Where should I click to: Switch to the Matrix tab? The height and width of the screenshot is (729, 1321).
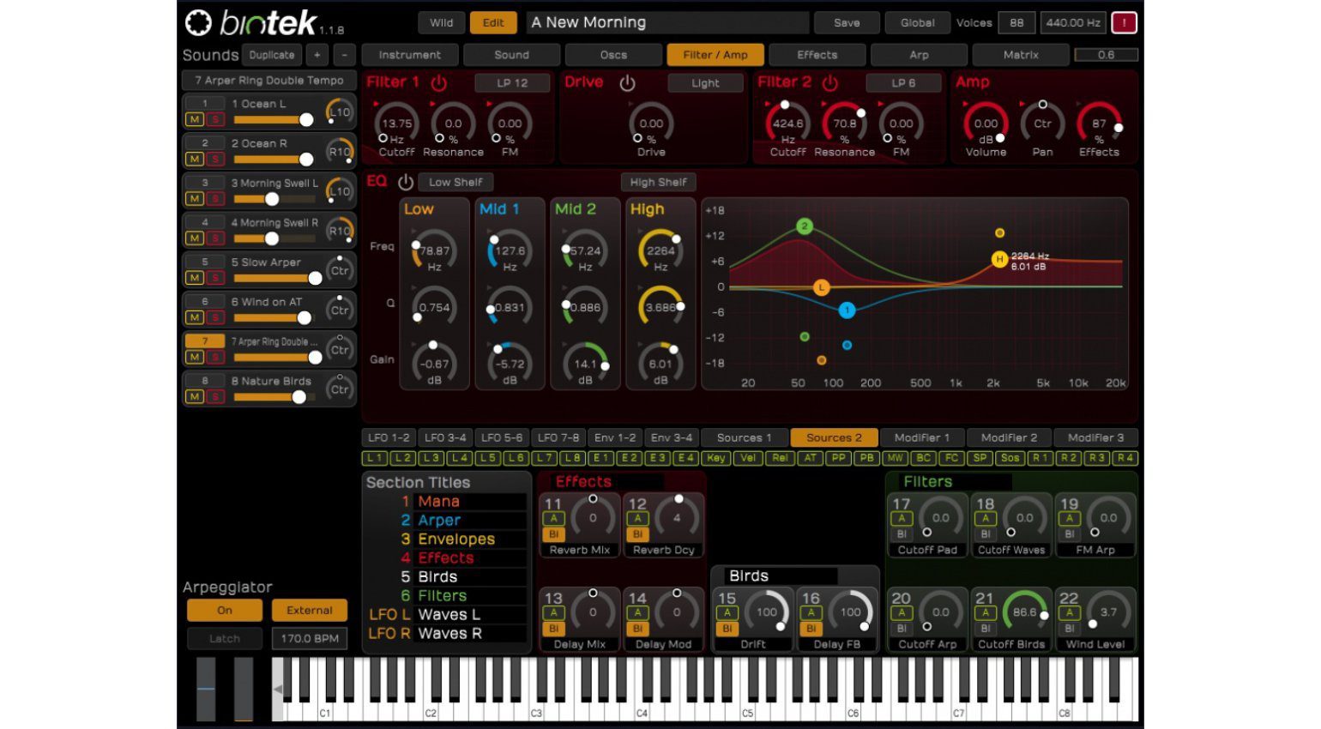(1021, 55)
